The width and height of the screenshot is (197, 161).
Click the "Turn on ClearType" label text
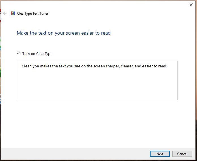pyautogui.click(x=37, y=54)
